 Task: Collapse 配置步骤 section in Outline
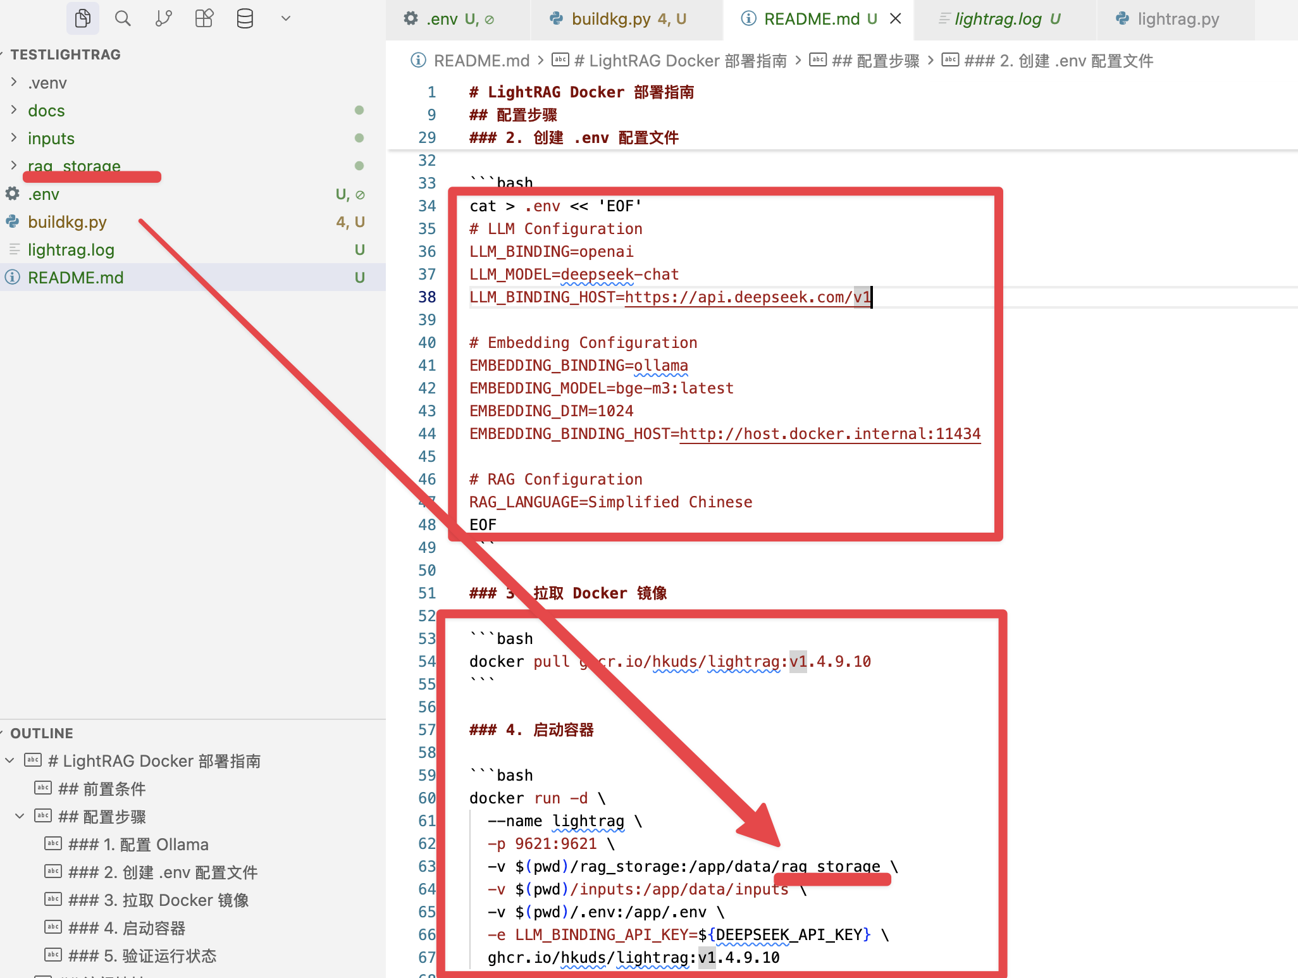[20, 817]
